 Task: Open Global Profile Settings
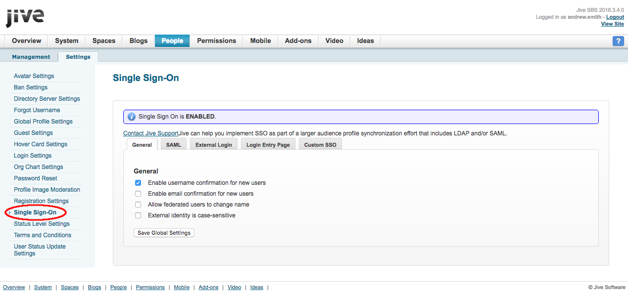[x=43, y=122]
